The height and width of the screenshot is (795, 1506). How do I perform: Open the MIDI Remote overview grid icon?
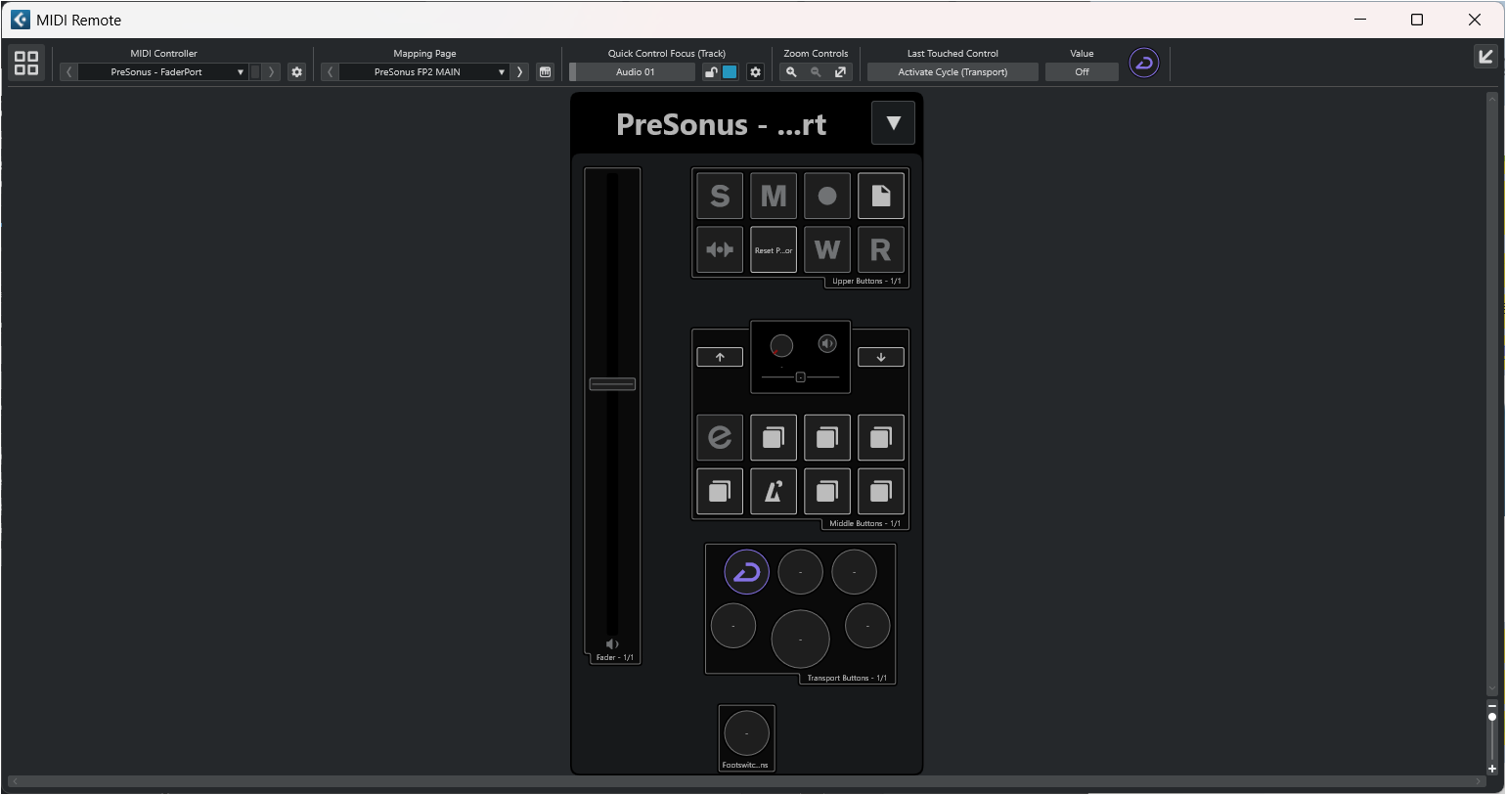point(26,63)
